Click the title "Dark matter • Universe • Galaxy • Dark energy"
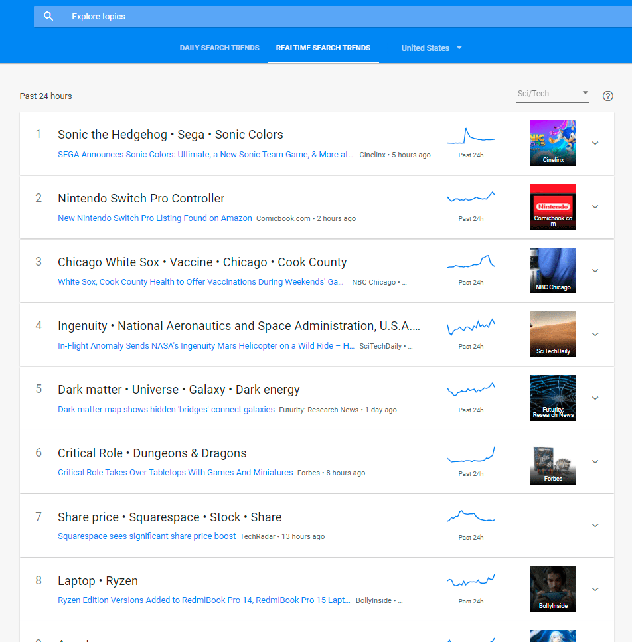The width and height of the screenshot is (632, 642). tap(179, 390)
